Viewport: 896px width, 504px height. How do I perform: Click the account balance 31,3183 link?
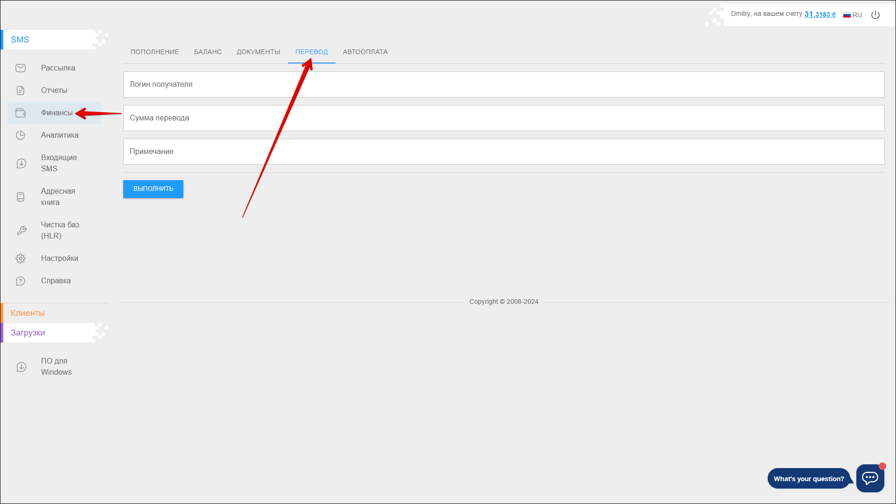click(819, 14)
